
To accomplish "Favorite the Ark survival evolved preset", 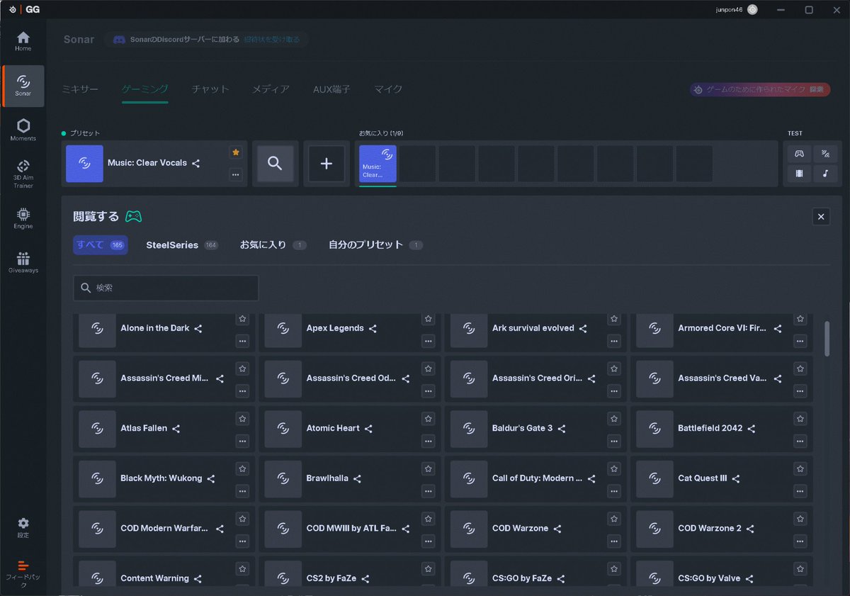I will pos(614,320).
